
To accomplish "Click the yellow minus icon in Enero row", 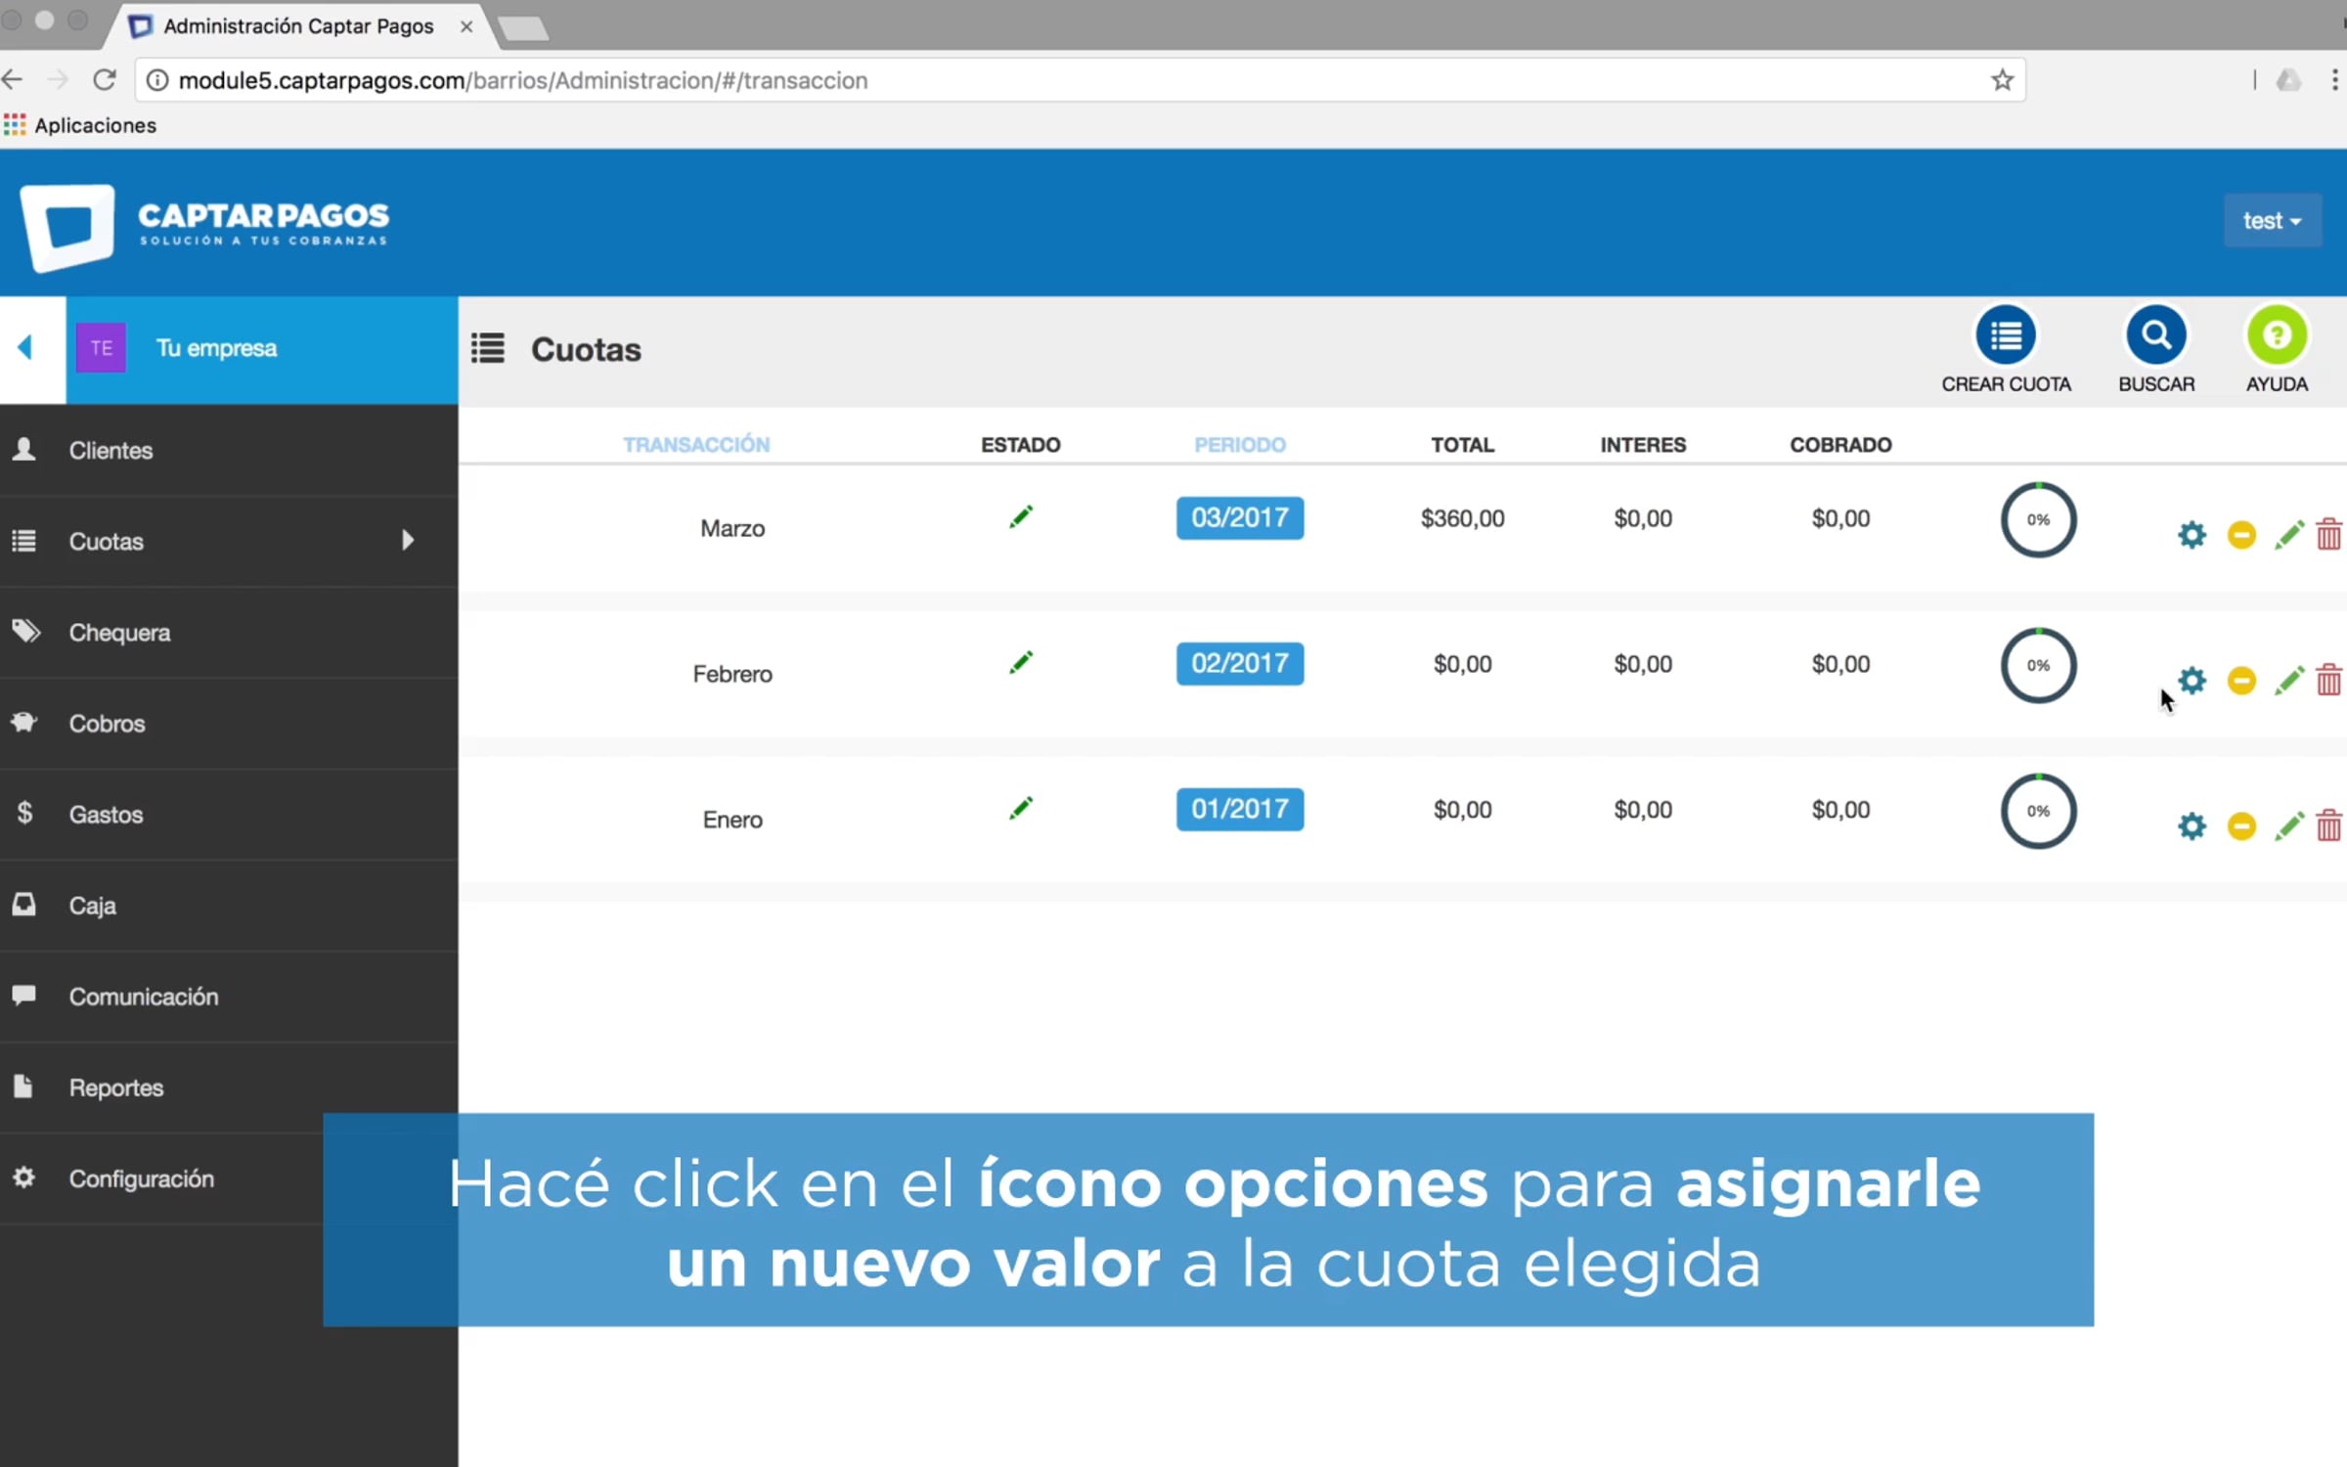I will pos(2241,825).
